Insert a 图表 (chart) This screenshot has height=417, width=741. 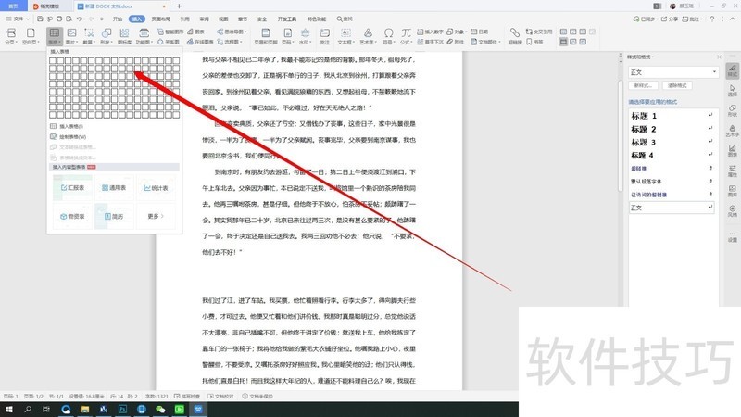pyautogui.click(x=196, y=32)
